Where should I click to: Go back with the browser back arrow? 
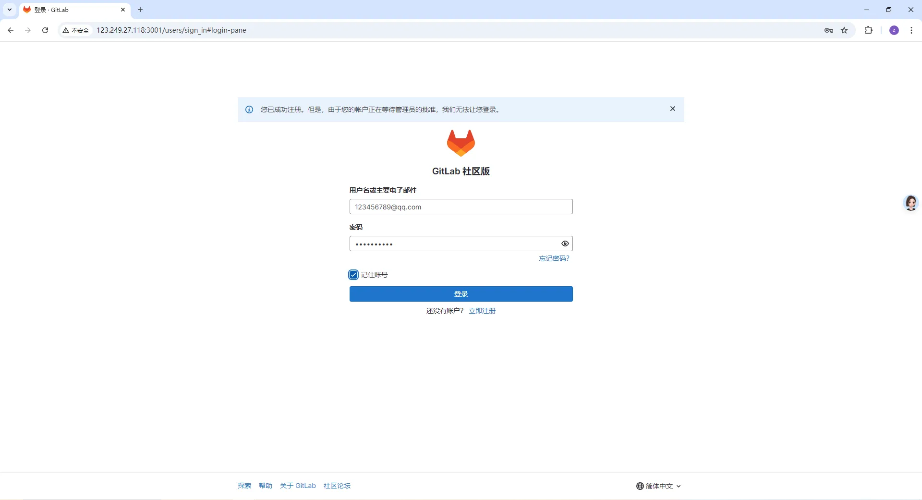[x=11, y=30]
